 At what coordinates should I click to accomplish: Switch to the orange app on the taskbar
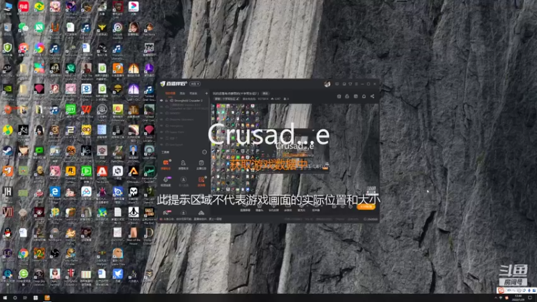click(47, 298)
